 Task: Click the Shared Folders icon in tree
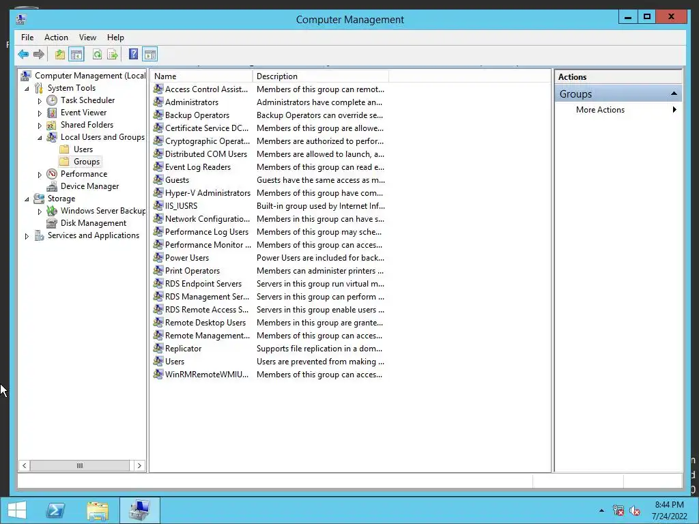pyautogui.click(x=52, y=125)
